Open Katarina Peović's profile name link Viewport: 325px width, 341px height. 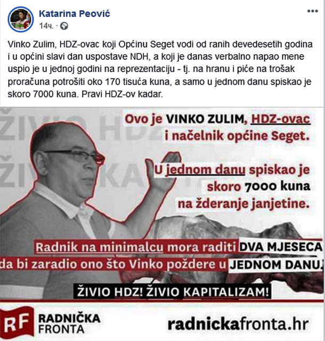75,13
